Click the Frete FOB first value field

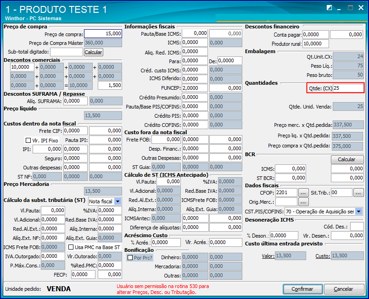click(x=166, y=140)
